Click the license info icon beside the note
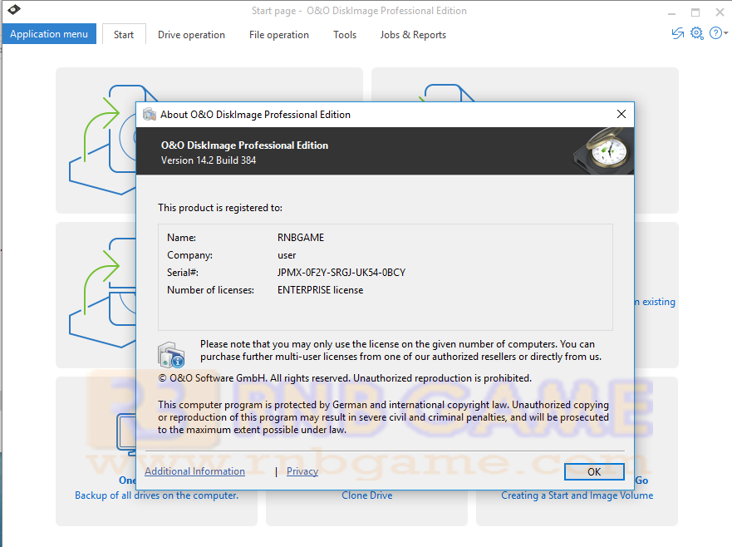The height and width of the screenshot is (547, 732). tap(171, 354)
